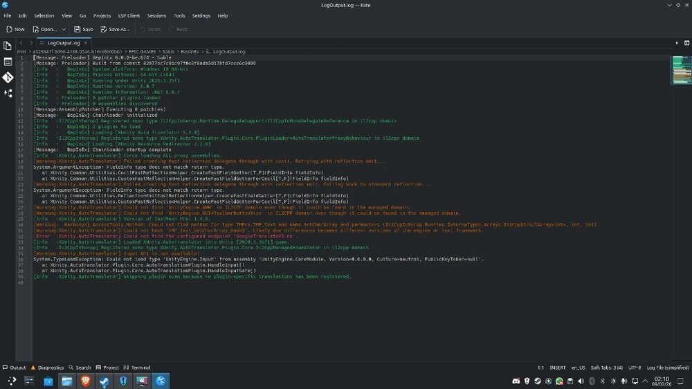Open the View menu
This screenshot has height=389, width=692.
point(66,15)
